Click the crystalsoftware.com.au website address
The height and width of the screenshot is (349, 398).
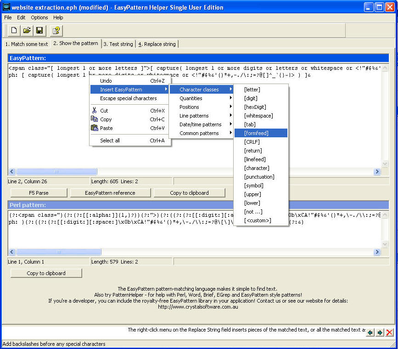[x=198, y=307]
